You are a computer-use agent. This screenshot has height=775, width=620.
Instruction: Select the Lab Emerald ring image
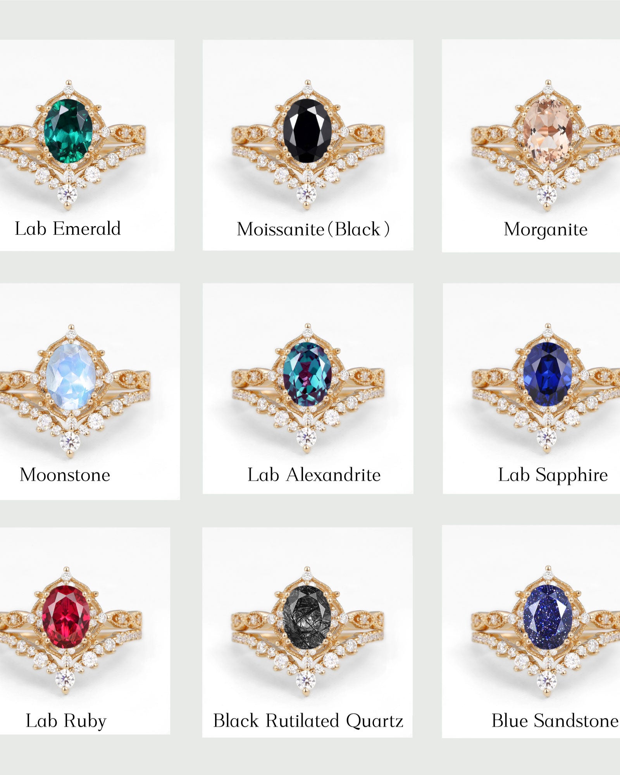72,145
